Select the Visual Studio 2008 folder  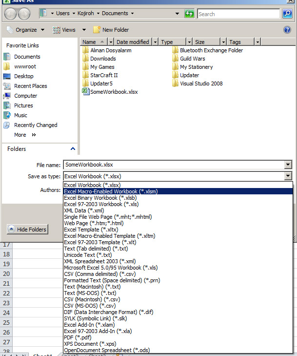click(x=197, y=84)
